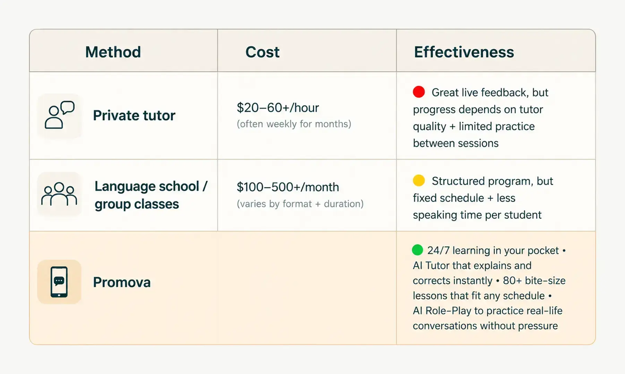Click the Promova phone chat icon
This screenshot has height=374, width=625.
click(x=59, y=282)
